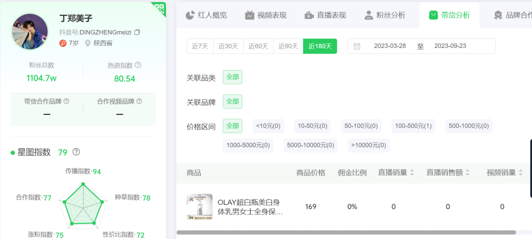Click the influencer profile avatar

pyautogui.click(x=30, y=32)
